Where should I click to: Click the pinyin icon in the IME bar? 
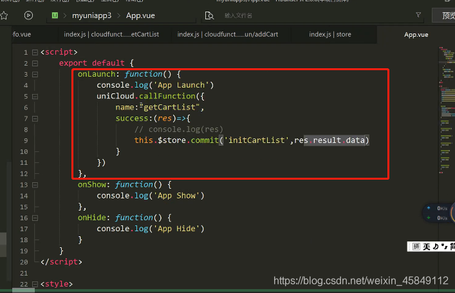point(416,247)
